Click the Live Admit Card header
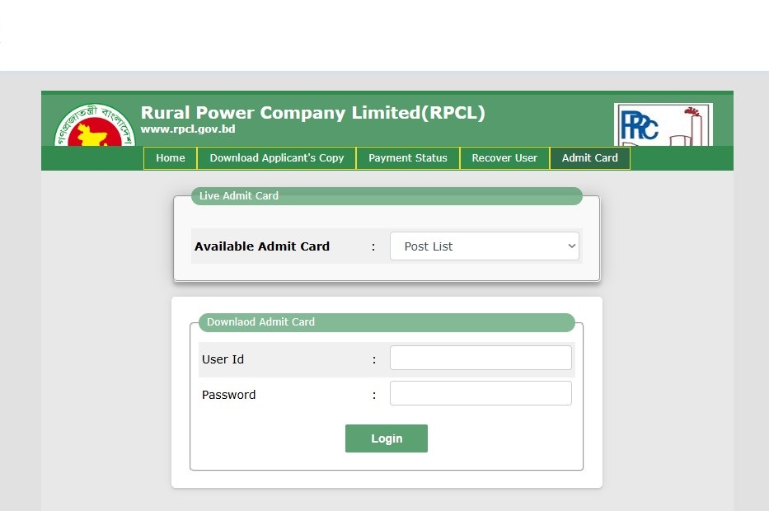Viewport: 769px width, 511px height. click(x=387, y=195)
